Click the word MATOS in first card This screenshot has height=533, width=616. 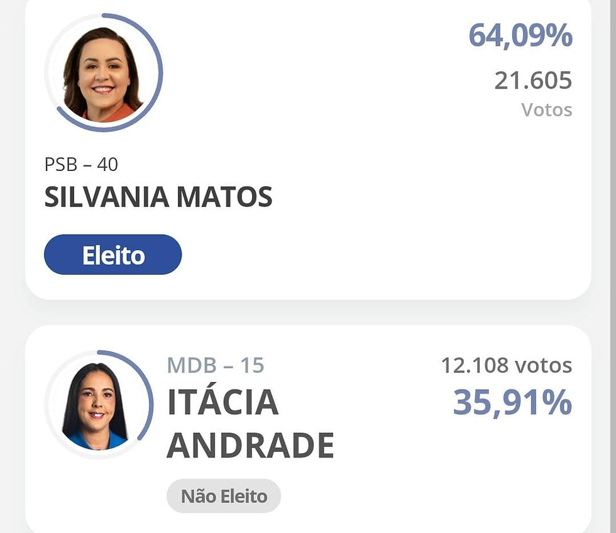pyautogui.click(x=225, y=197)
